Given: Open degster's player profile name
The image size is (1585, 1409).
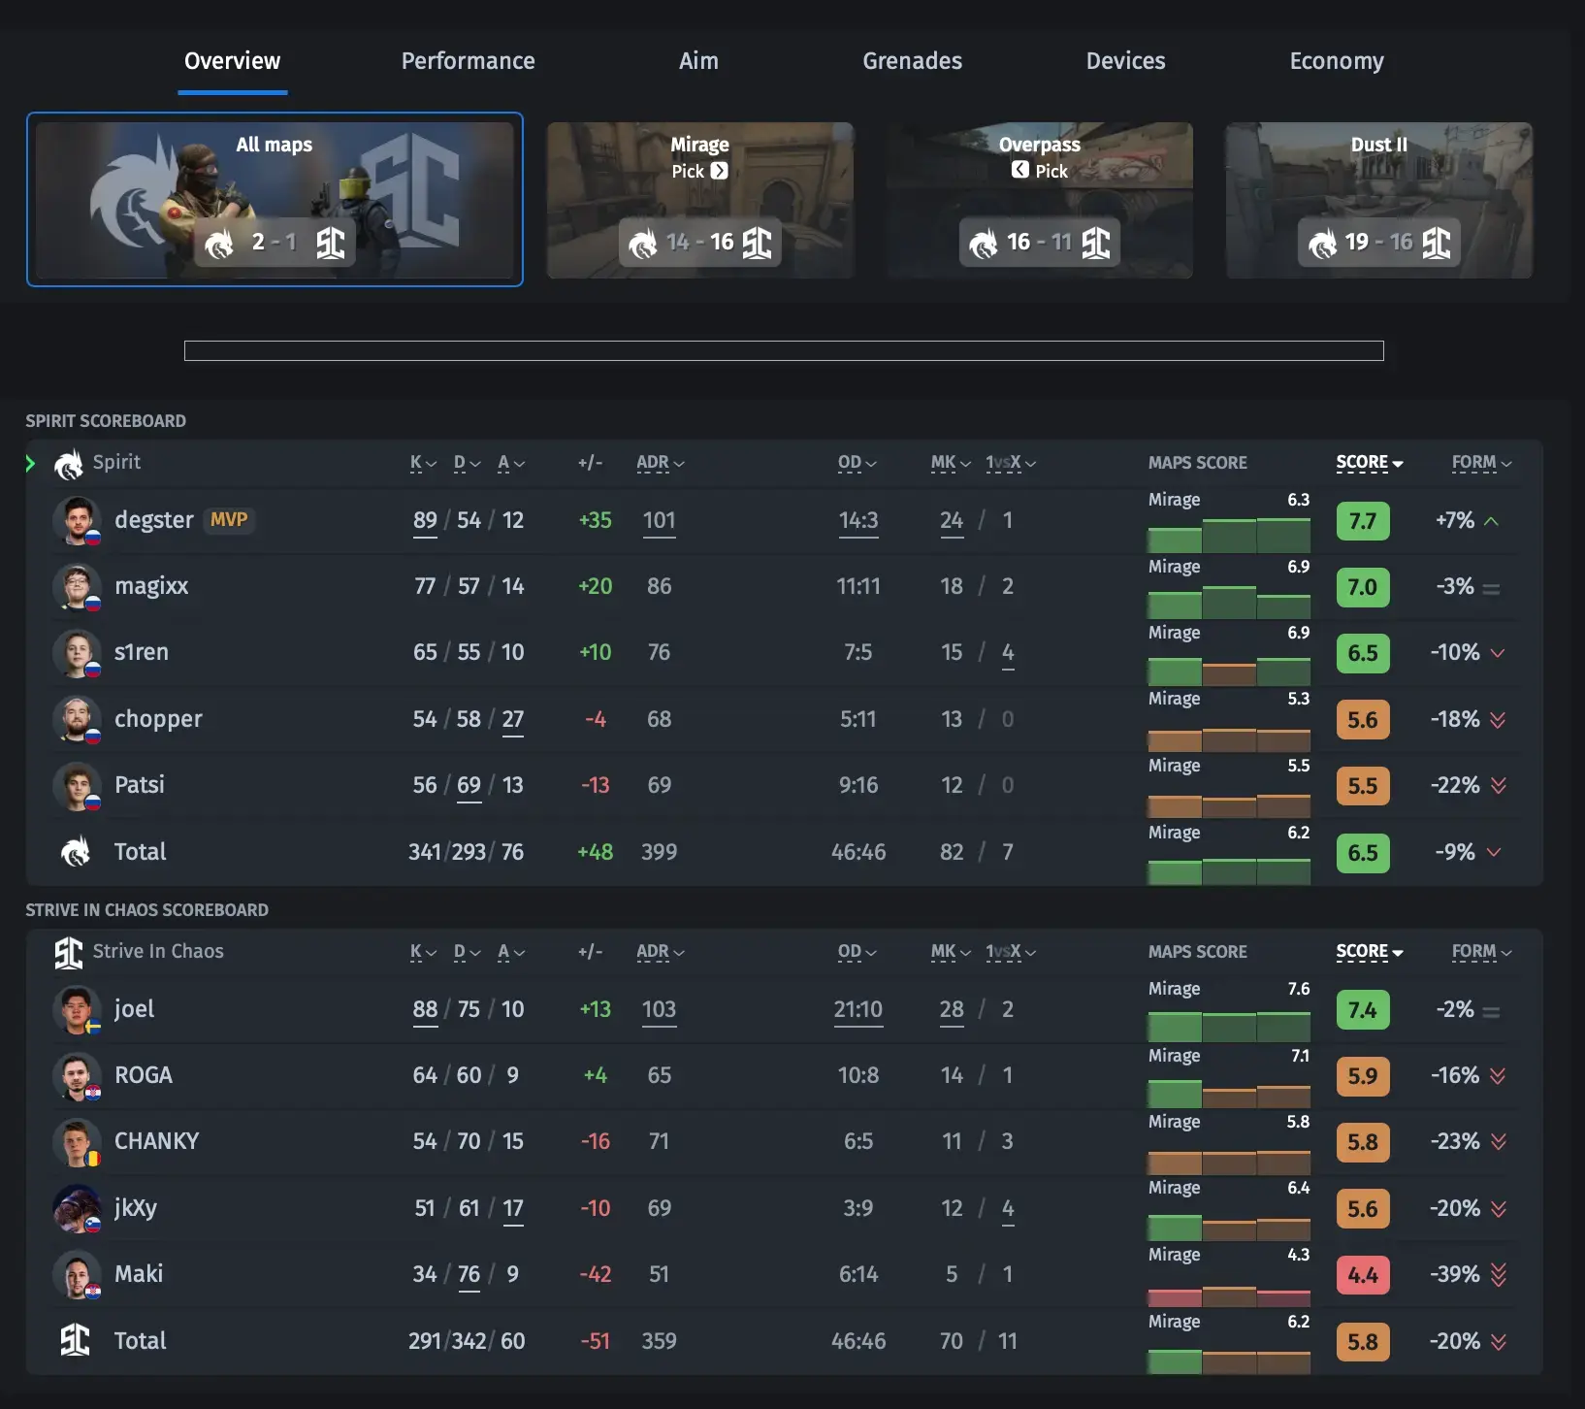Looking at the screenshot, I should (x=154, y=520).
